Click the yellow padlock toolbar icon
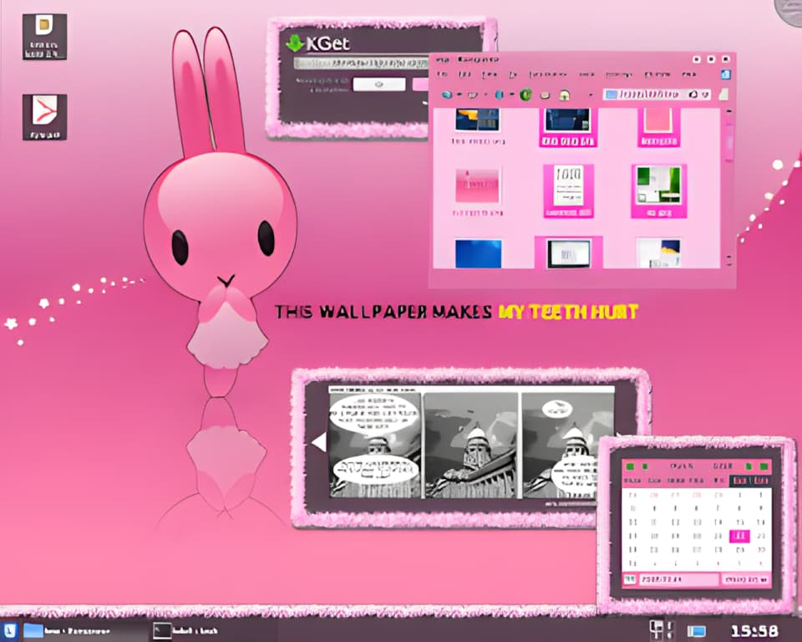This screenshot has width=802, height=642. (564, 94)
